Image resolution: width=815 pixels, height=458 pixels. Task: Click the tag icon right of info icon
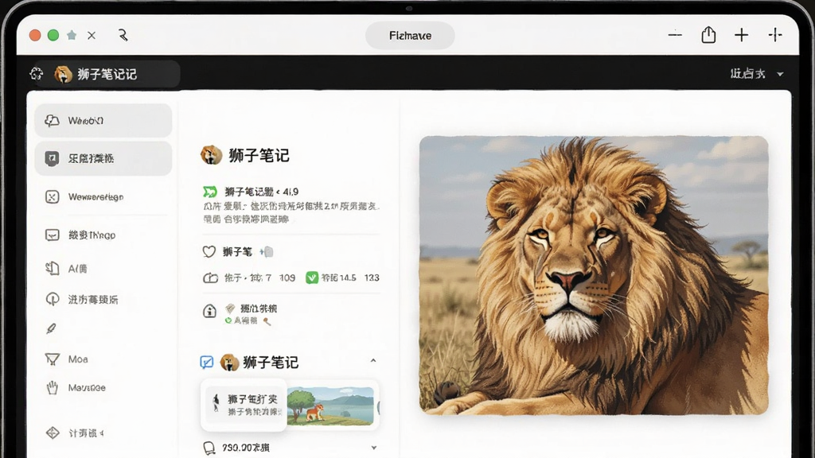(230, 309)
